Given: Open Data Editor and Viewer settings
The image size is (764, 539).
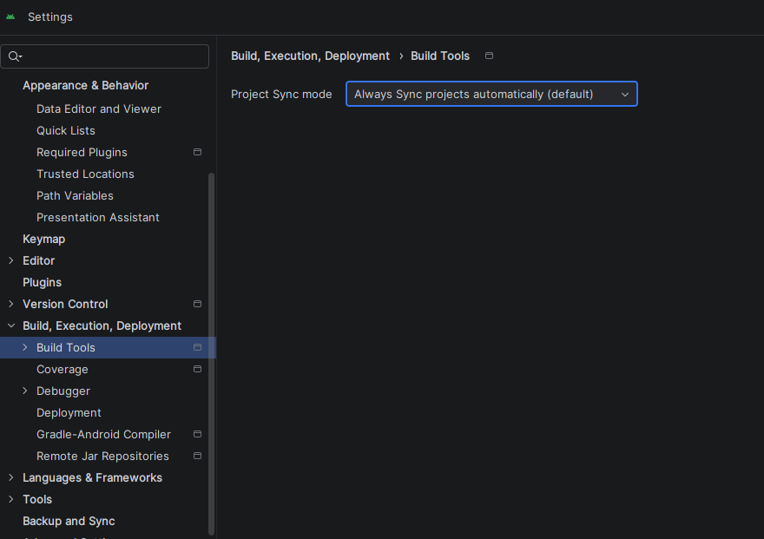Looking at the screenshot, I should point(99,108).
